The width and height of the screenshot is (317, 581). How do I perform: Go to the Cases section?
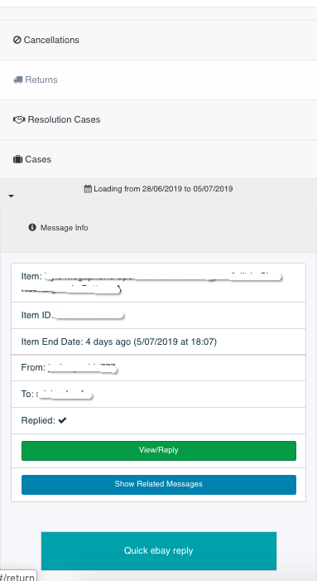(158, 159)
